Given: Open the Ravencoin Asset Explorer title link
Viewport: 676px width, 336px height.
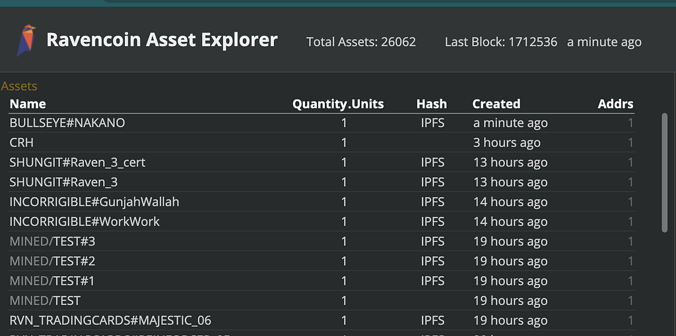Looking at the screenshot, I should pyautogui.click(x=162, y=40).
